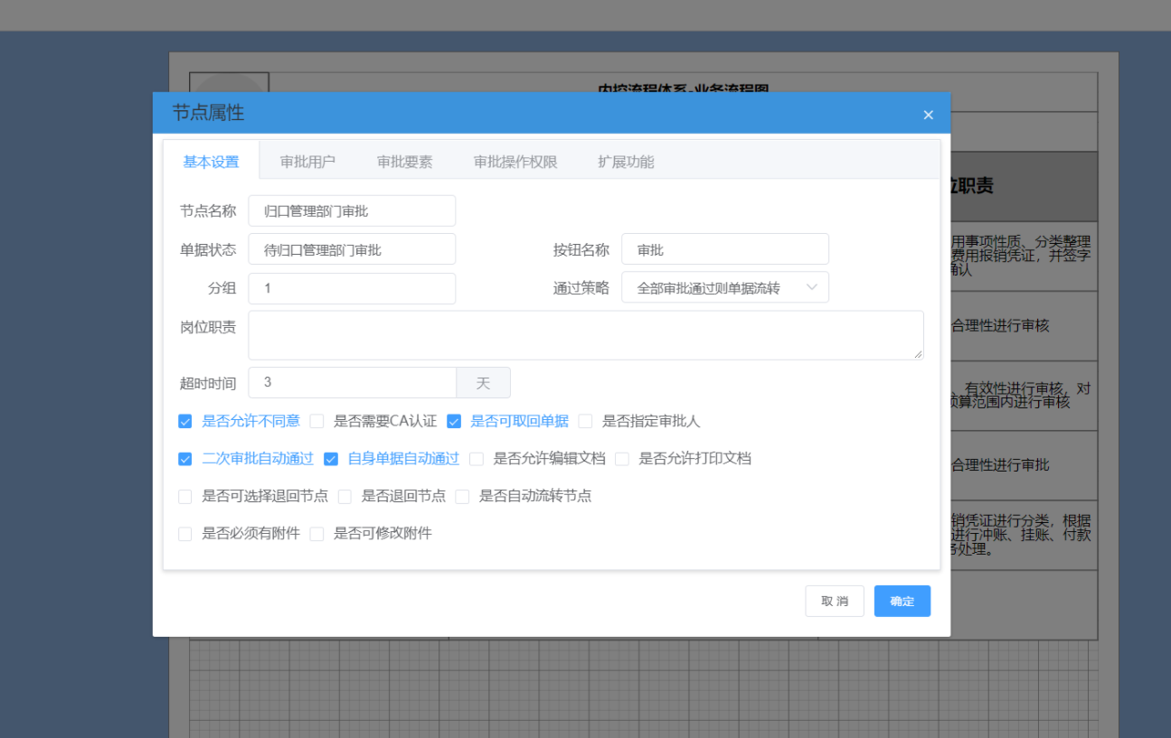Click the 取消 button

(x=835, y=601)
